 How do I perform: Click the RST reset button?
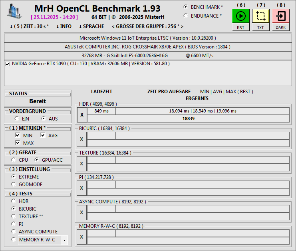241,28
